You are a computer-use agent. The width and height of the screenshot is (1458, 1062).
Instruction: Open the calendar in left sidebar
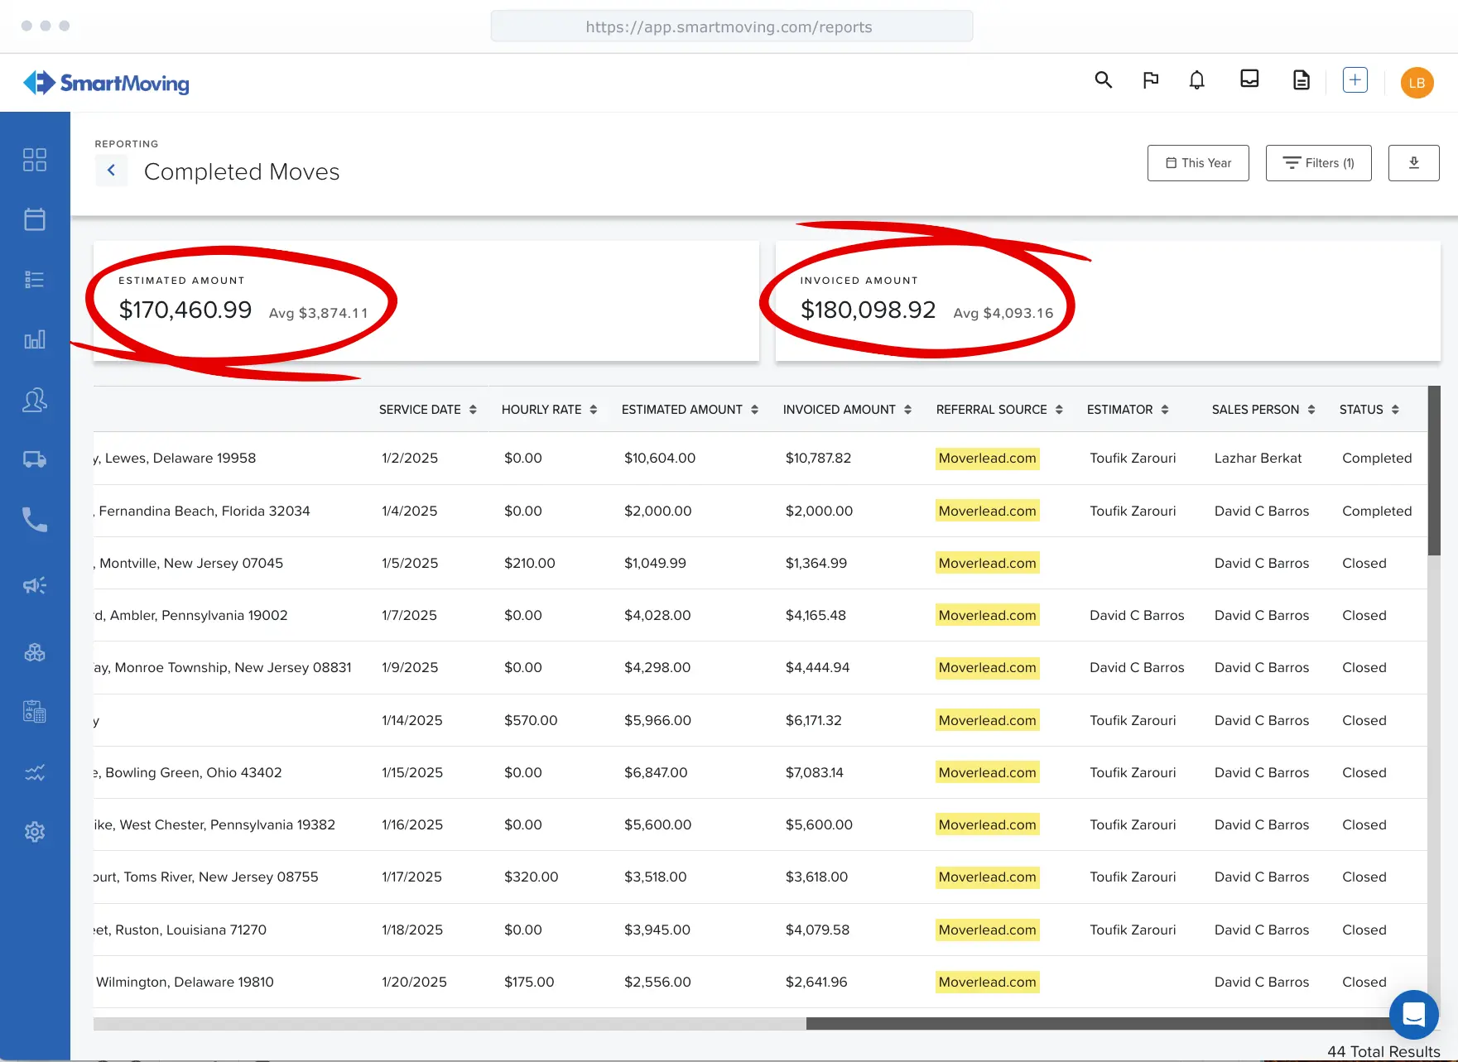click(x=35, y=219)
